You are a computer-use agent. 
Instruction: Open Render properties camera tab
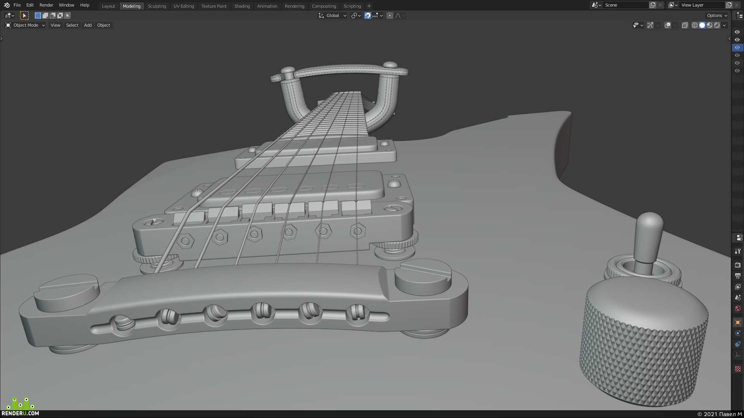coord(738,265)
